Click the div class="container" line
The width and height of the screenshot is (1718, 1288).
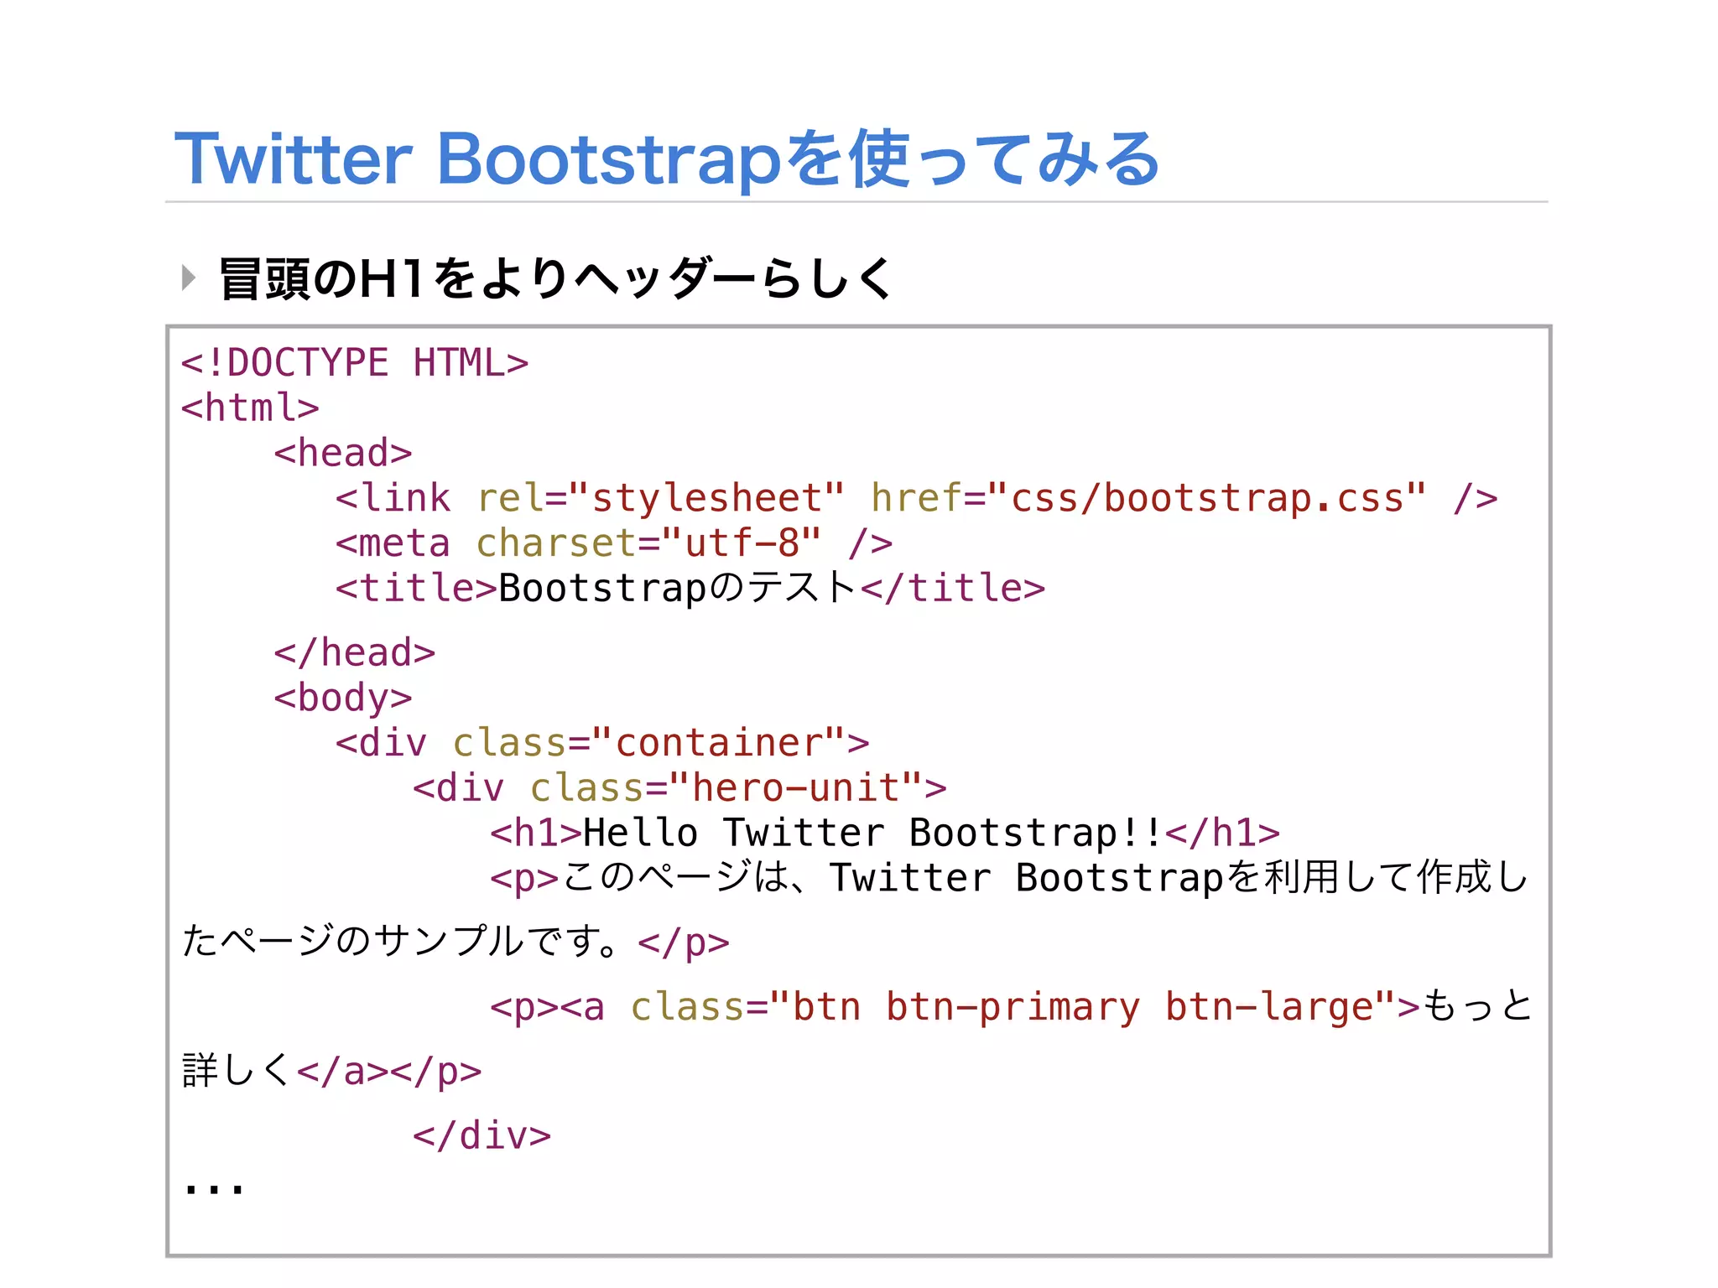pyautogui.click(x=602, y=743)
